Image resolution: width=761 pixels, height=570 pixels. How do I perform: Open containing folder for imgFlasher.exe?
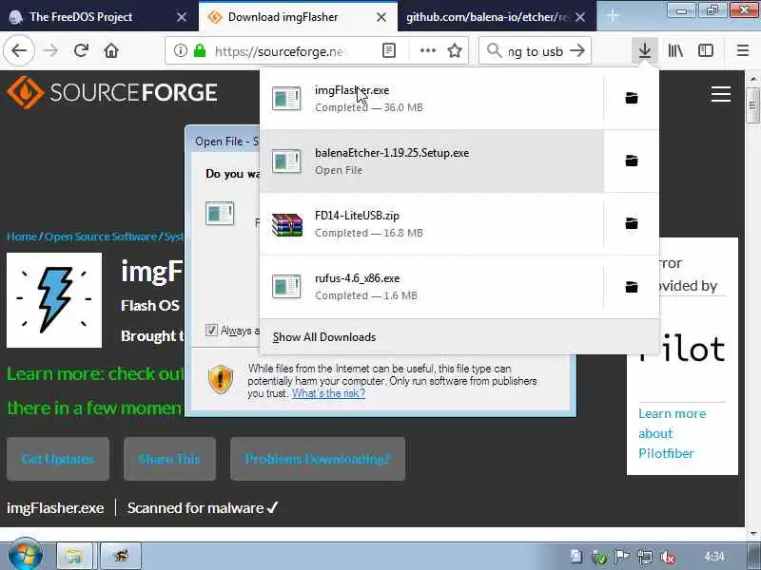point(632,98)
